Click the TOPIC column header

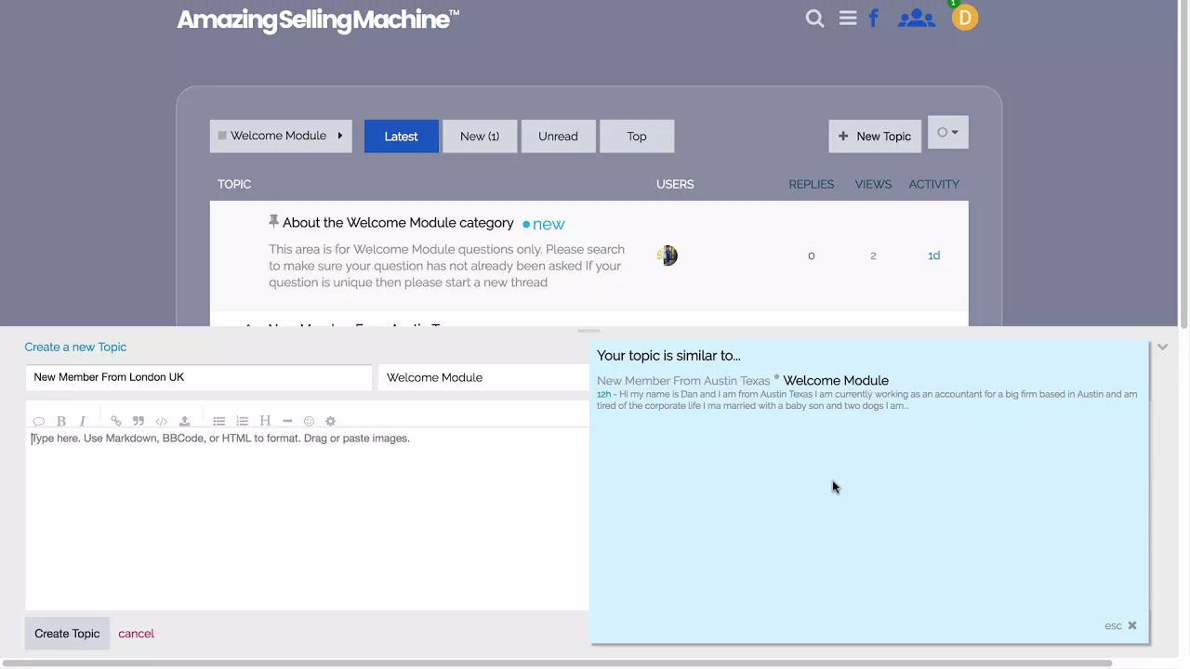point(234,184)
